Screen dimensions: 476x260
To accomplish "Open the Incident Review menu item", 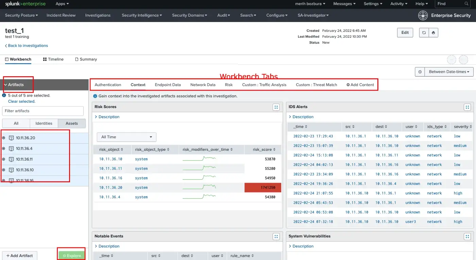I will [61, 15].
